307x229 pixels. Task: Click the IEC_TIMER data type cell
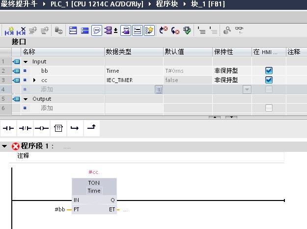point(134,80)
